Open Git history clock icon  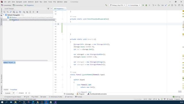pos(172,5)
